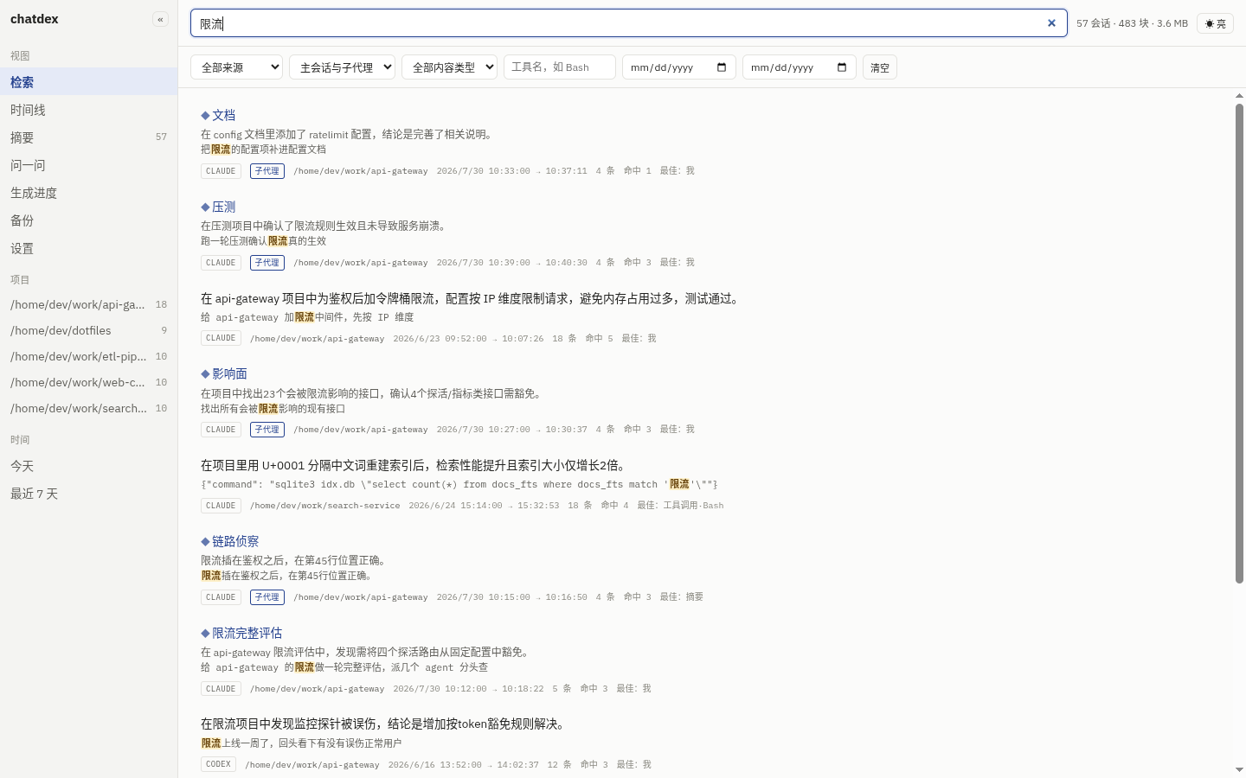The image size is (1246, 778).
Task: Filter time by 今天
Action: pos(89,466)
